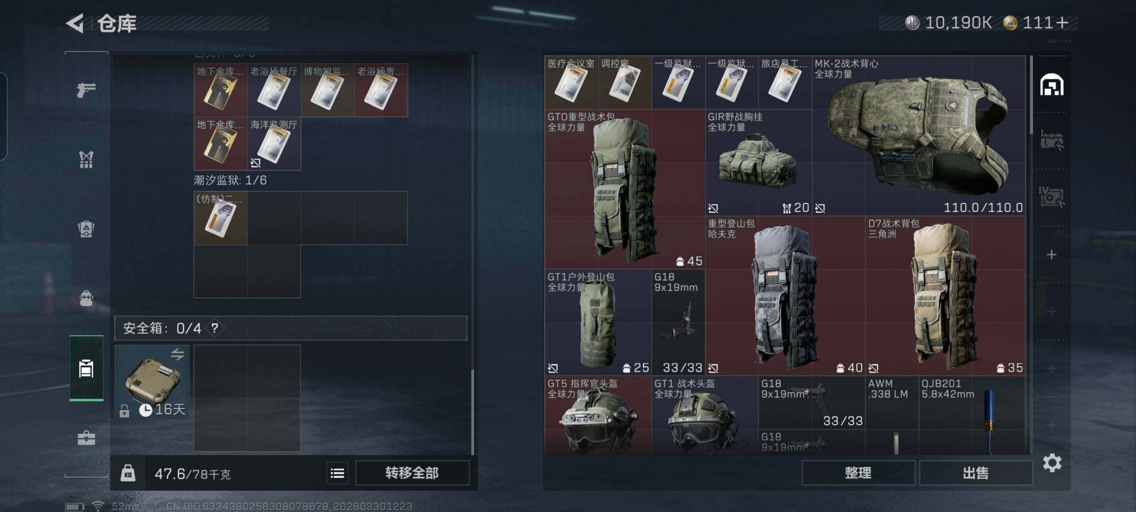Toggle list view icon beside 转移全部
The height and width of the screenshot is (512, 1136).
click(337, 473)
